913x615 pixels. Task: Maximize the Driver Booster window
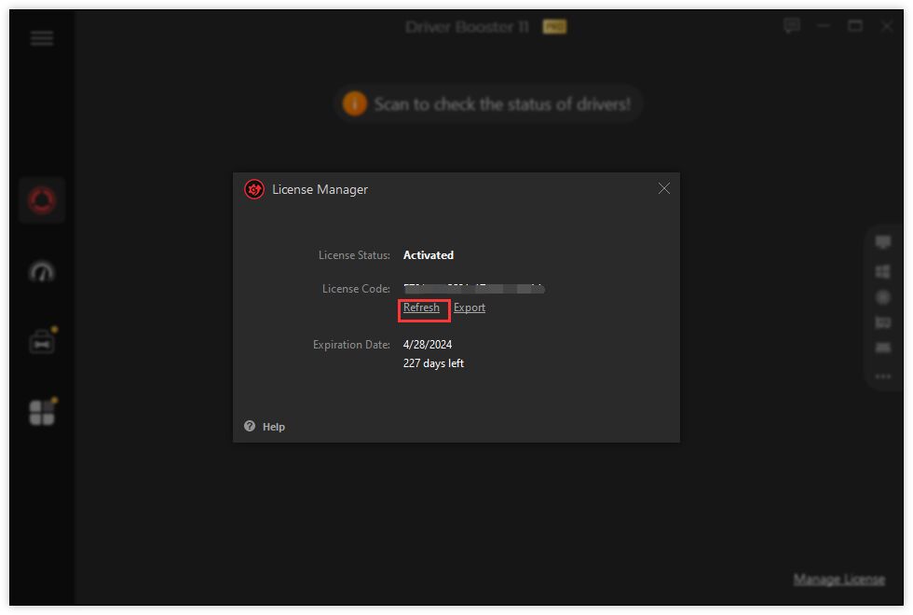[855, 26]
